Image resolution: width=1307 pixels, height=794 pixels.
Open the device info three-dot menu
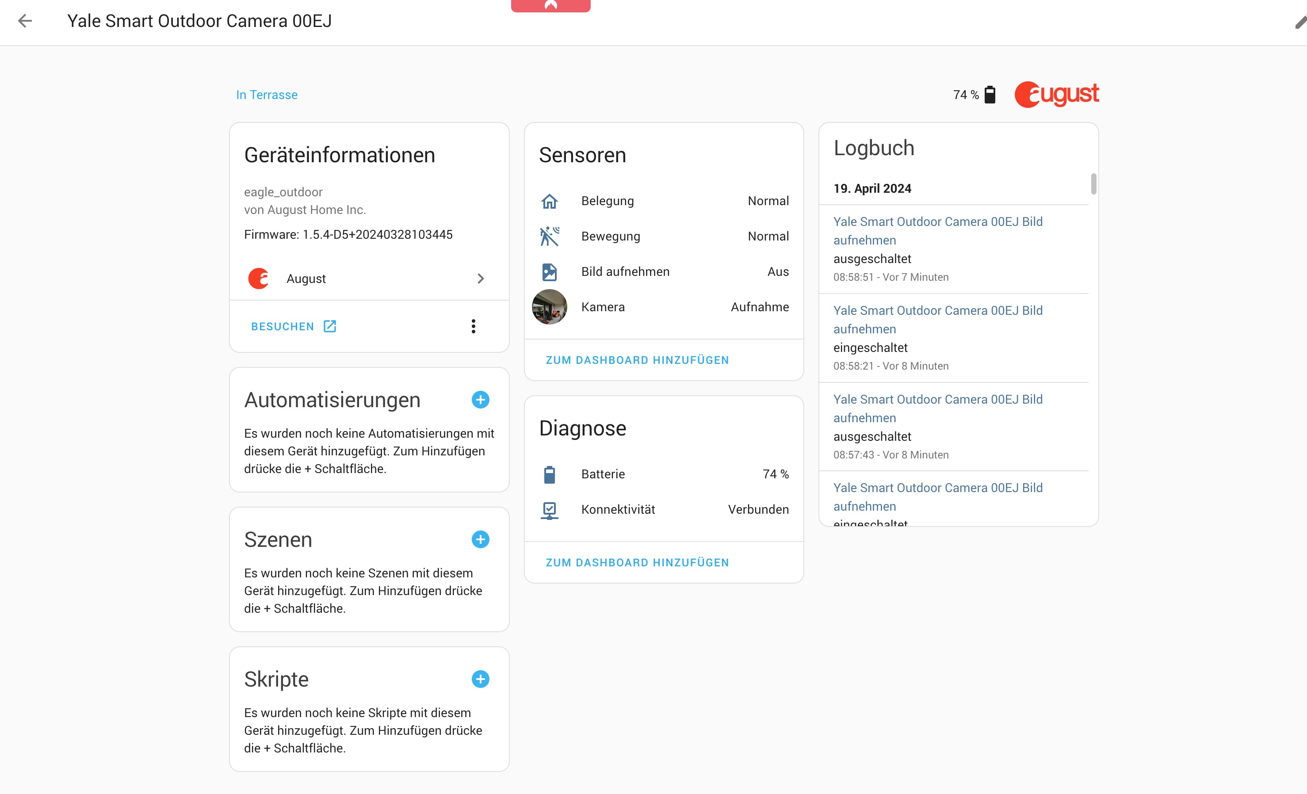pos(473,326)
